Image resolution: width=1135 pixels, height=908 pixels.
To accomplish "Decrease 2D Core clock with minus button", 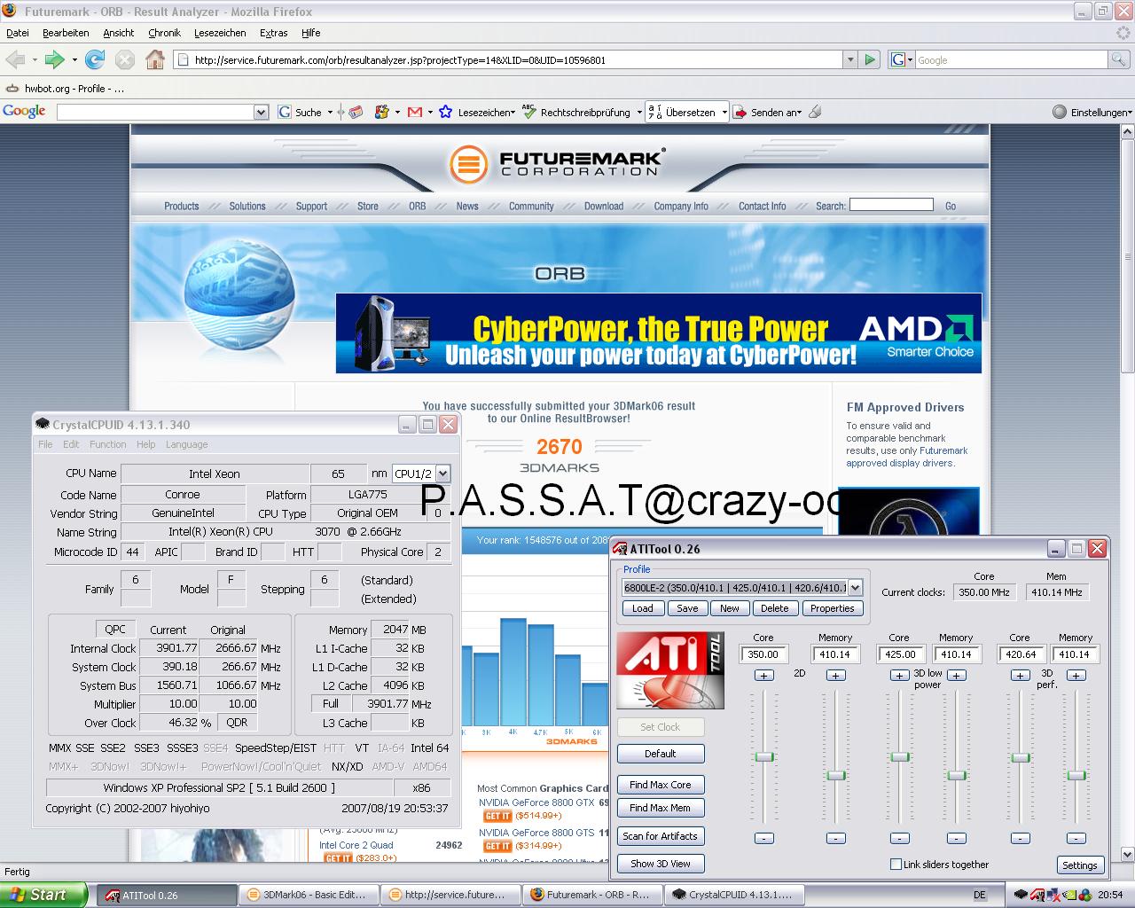I will [763, 838].
